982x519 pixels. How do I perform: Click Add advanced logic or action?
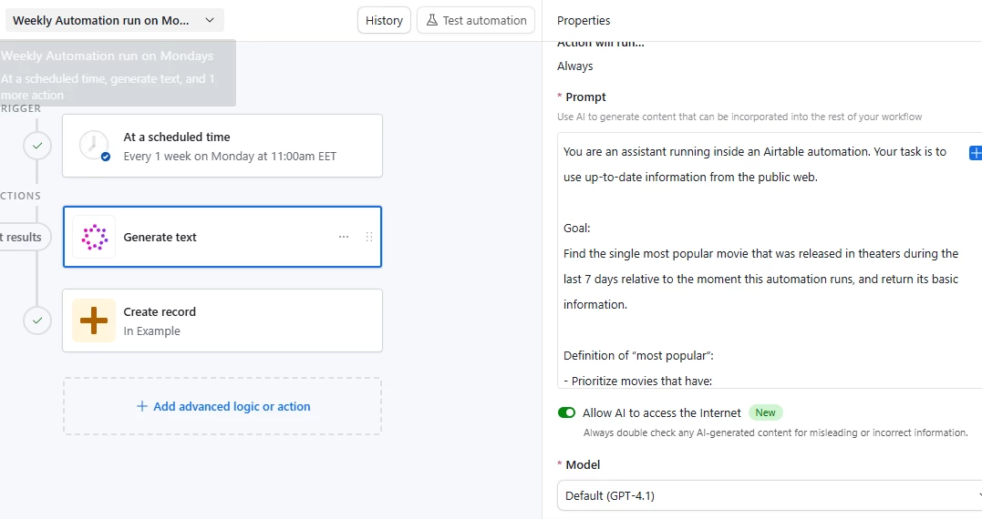coord(222,406)
